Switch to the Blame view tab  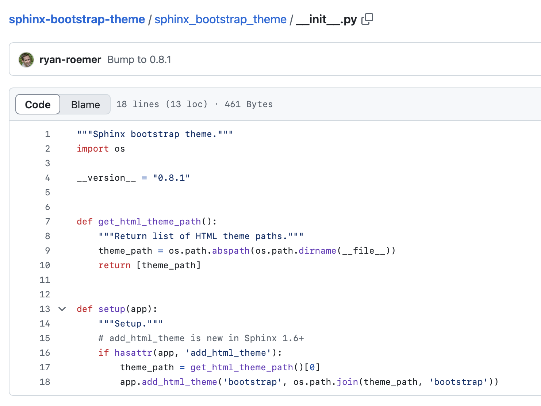click(x=85, y=104)
